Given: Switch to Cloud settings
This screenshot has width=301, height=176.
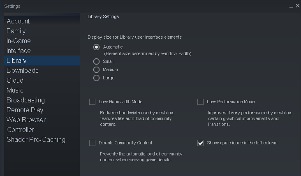Looking at the screenshot, I should click(15, 81).
